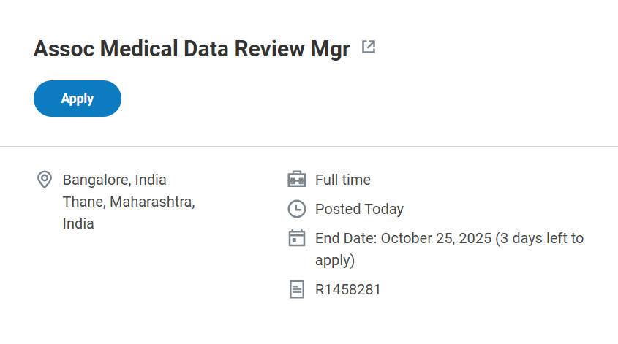
Task: Click the horizontal divider below Apply
Action: (x=309, y=146)
